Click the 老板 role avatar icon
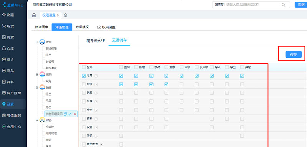307x147 pixels. [42, 42]
